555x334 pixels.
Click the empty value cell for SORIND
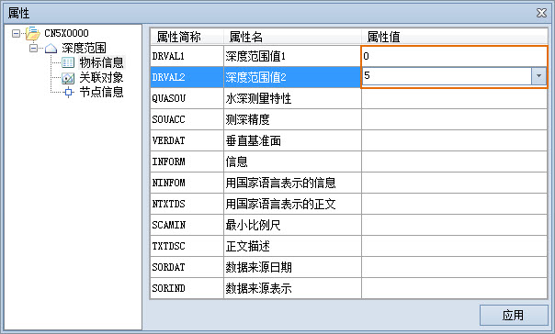point(454,288)
